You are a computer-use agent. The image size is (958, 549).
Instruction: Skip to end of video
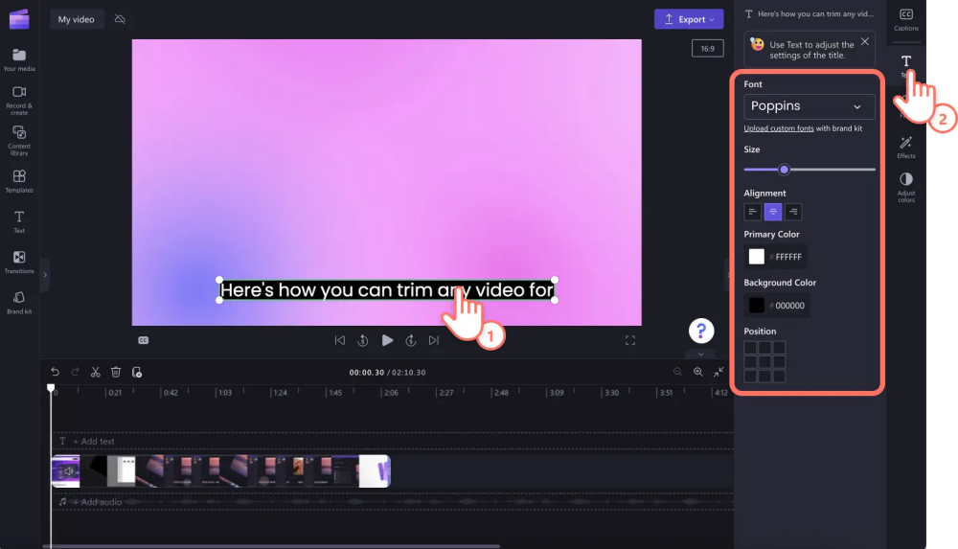(434, 340)
